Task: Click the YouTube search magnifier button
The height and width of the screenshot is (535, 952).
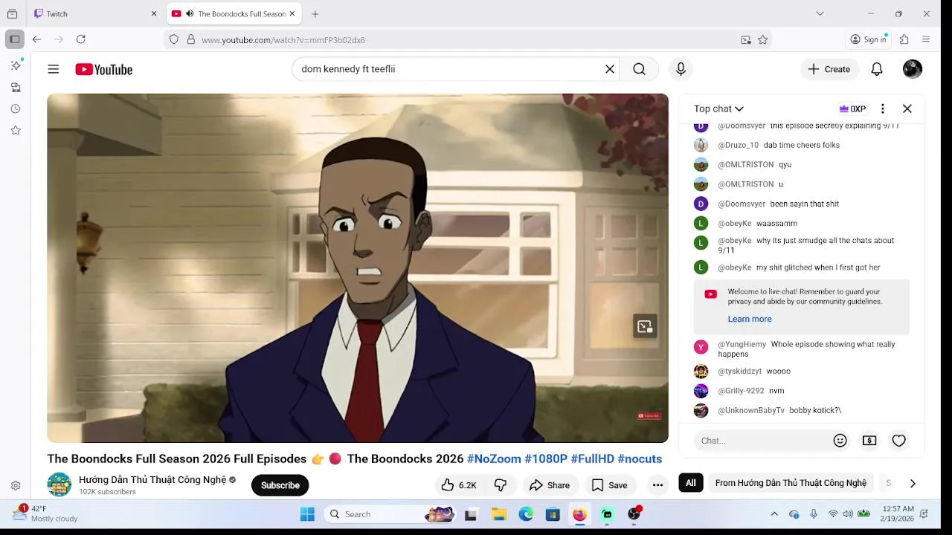Action: (x=639, y=69)
